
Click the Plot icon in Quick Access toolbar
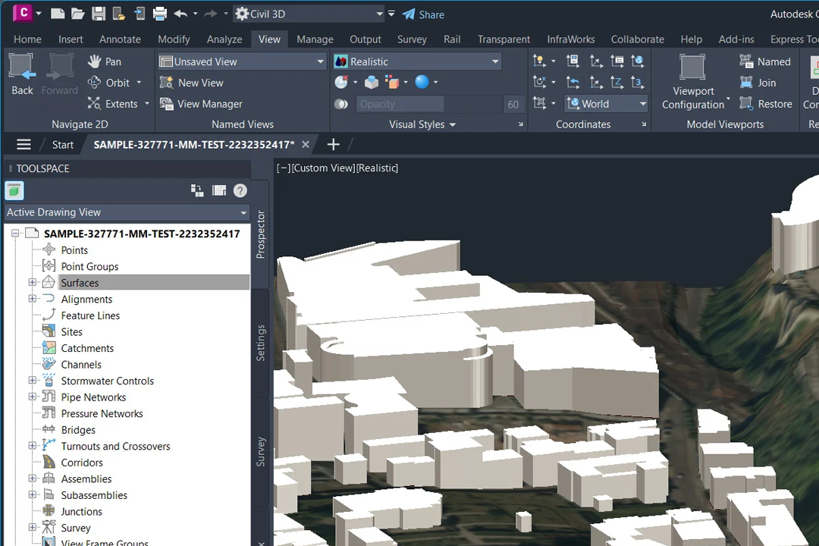(159, 13)
